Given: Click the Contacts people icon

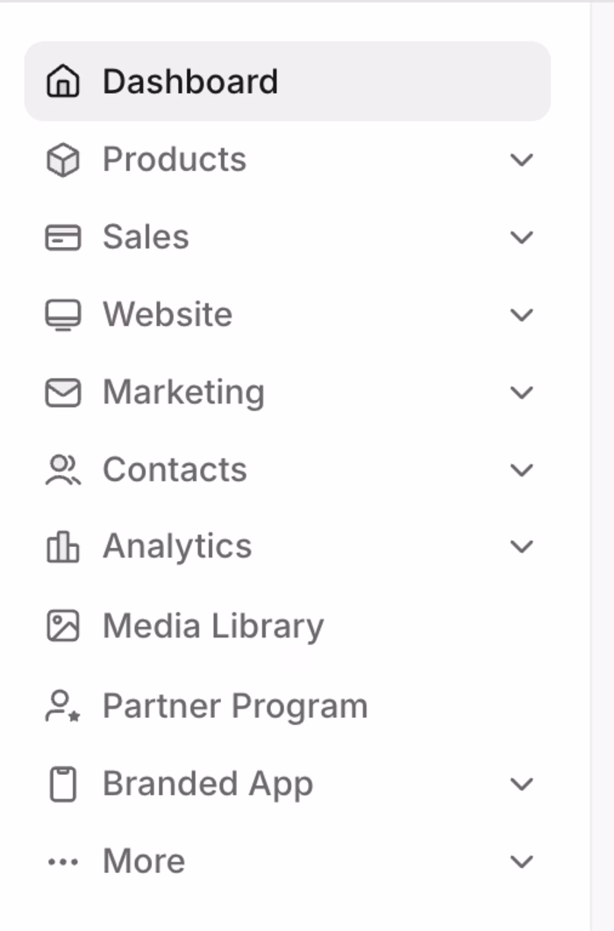Looking at the screenshot, I should coord(62,470).
